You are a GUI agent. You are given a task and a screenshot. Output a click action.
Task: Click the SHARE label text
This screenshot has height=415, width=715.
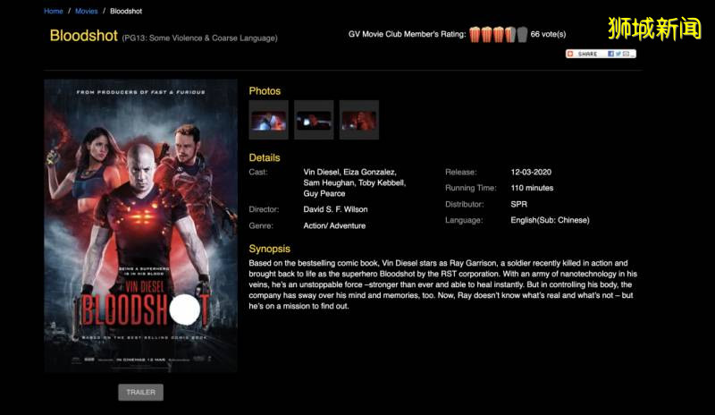click(588, 54)
